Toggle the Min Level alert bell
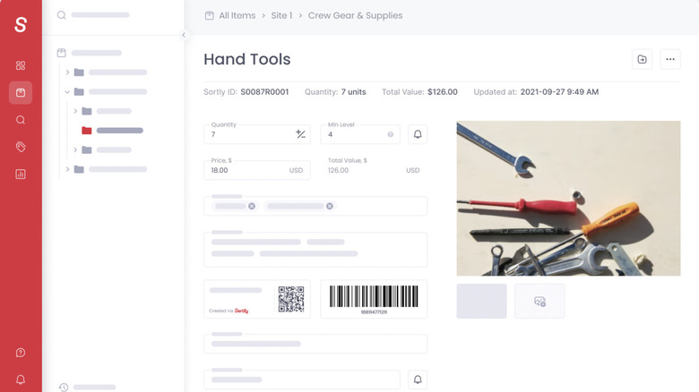Viewport: 699px width, 392px height. (x=417, y=134)
